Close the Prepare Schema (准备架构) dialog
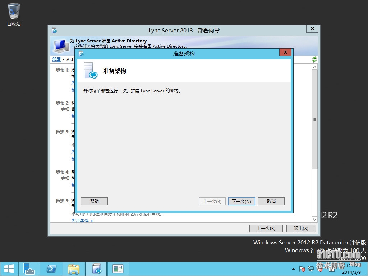Viewport: 368px width, 276px height. 285,52
